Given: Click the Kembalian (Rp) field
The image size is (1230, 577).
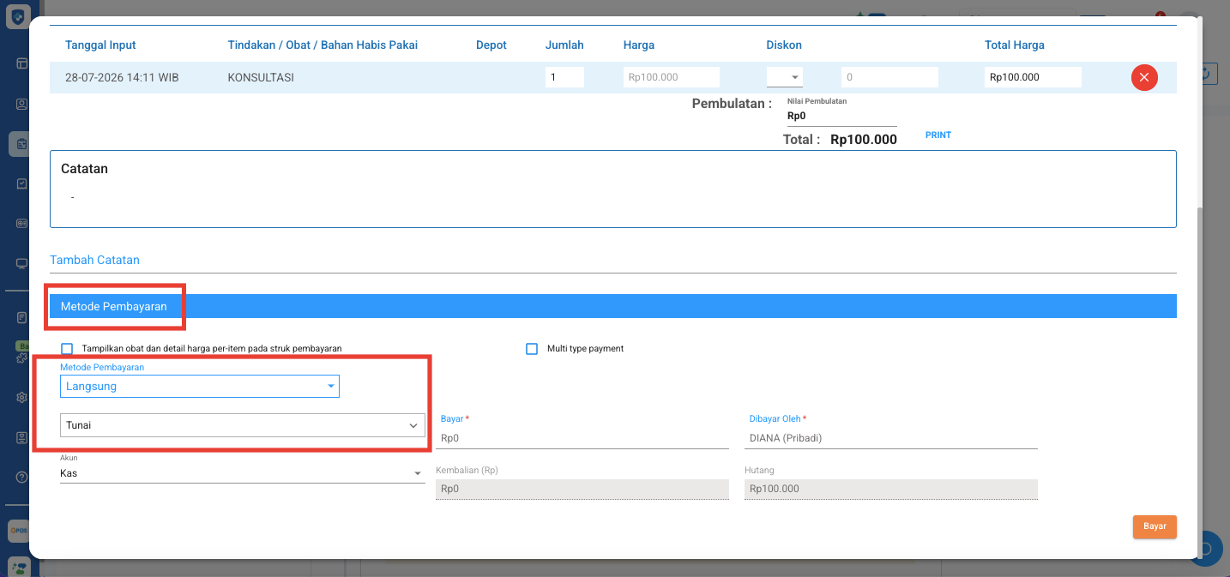Looking at the screenshot, I should [x=582, y=489].
